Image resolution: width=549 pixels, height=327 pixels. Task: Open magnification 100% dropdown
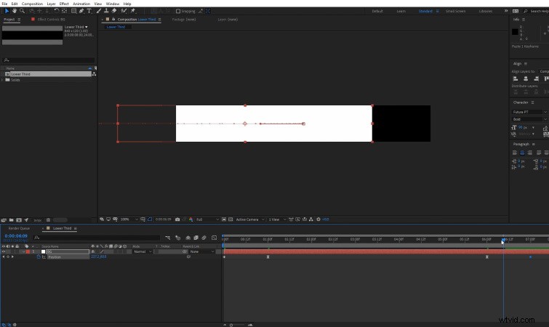129,219
